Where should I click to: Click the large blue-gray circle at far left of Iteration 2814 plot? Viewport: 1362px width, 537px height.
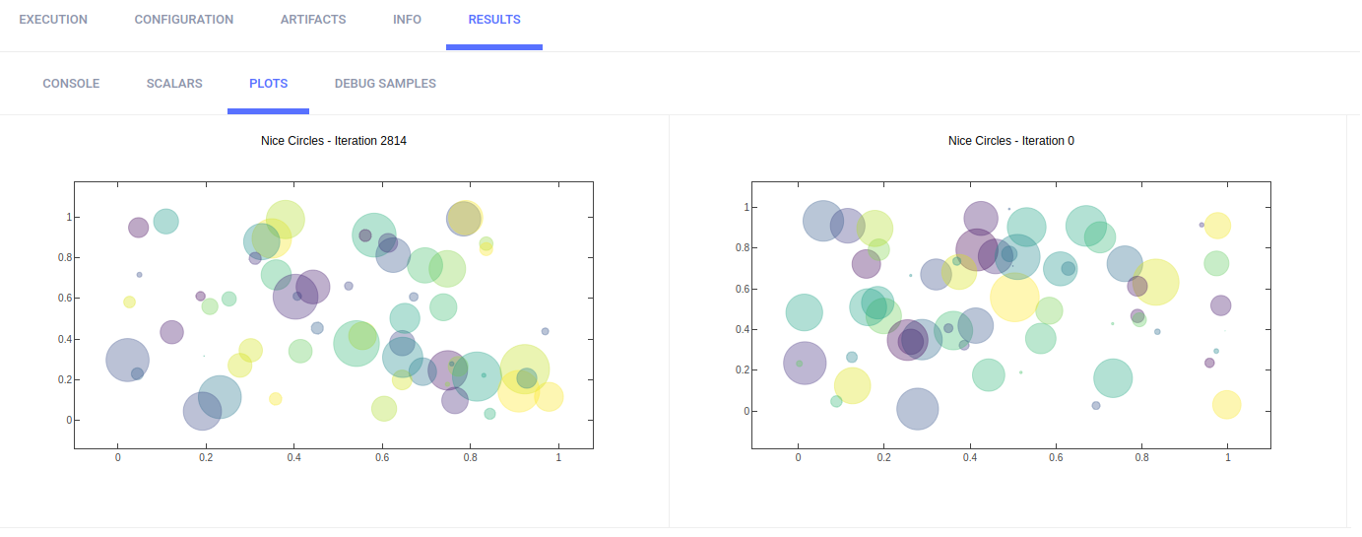pyautogui.click(x=126, y=360)
